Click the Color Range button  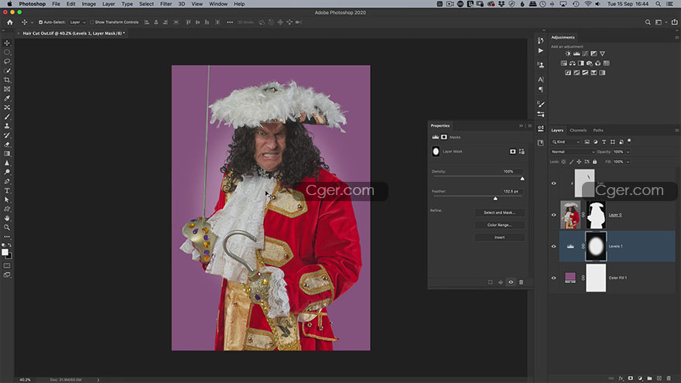coord(499,225)
